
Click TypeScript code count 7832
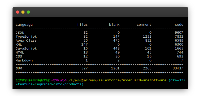(x=179, y=37)
